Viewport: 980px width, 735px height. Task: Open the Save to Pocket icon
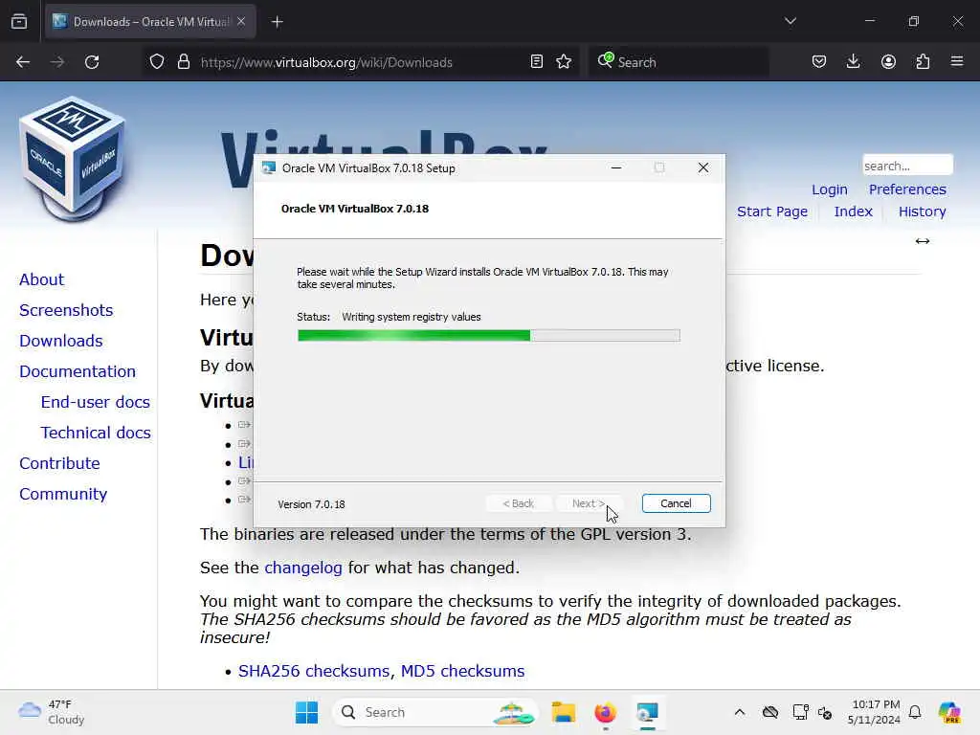(819, 62)
